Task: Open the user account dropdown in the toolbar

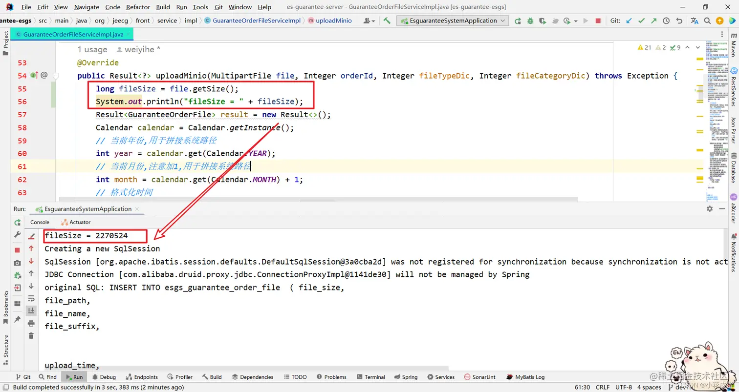Action: pyautogui.click(x=369, y=21)
